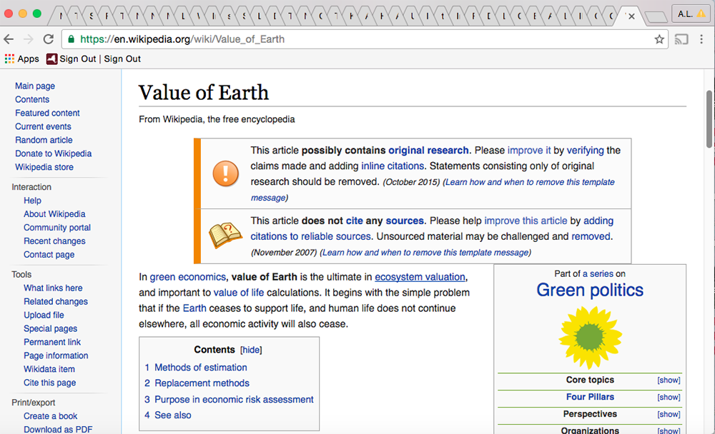Image resolution: width=715 pixels, height=434 pixels.
Task: Jump to Replacement methods section
Action: [x=202, y=383]
